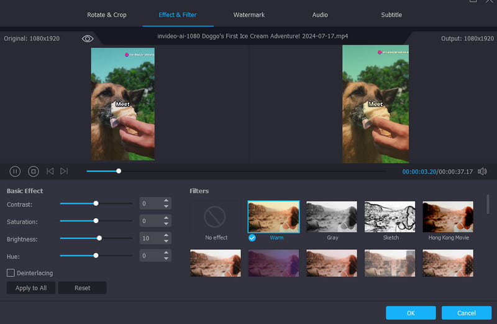497x324 pixels.
Task: Click the Apply to All button
Action: coord(31,288)
